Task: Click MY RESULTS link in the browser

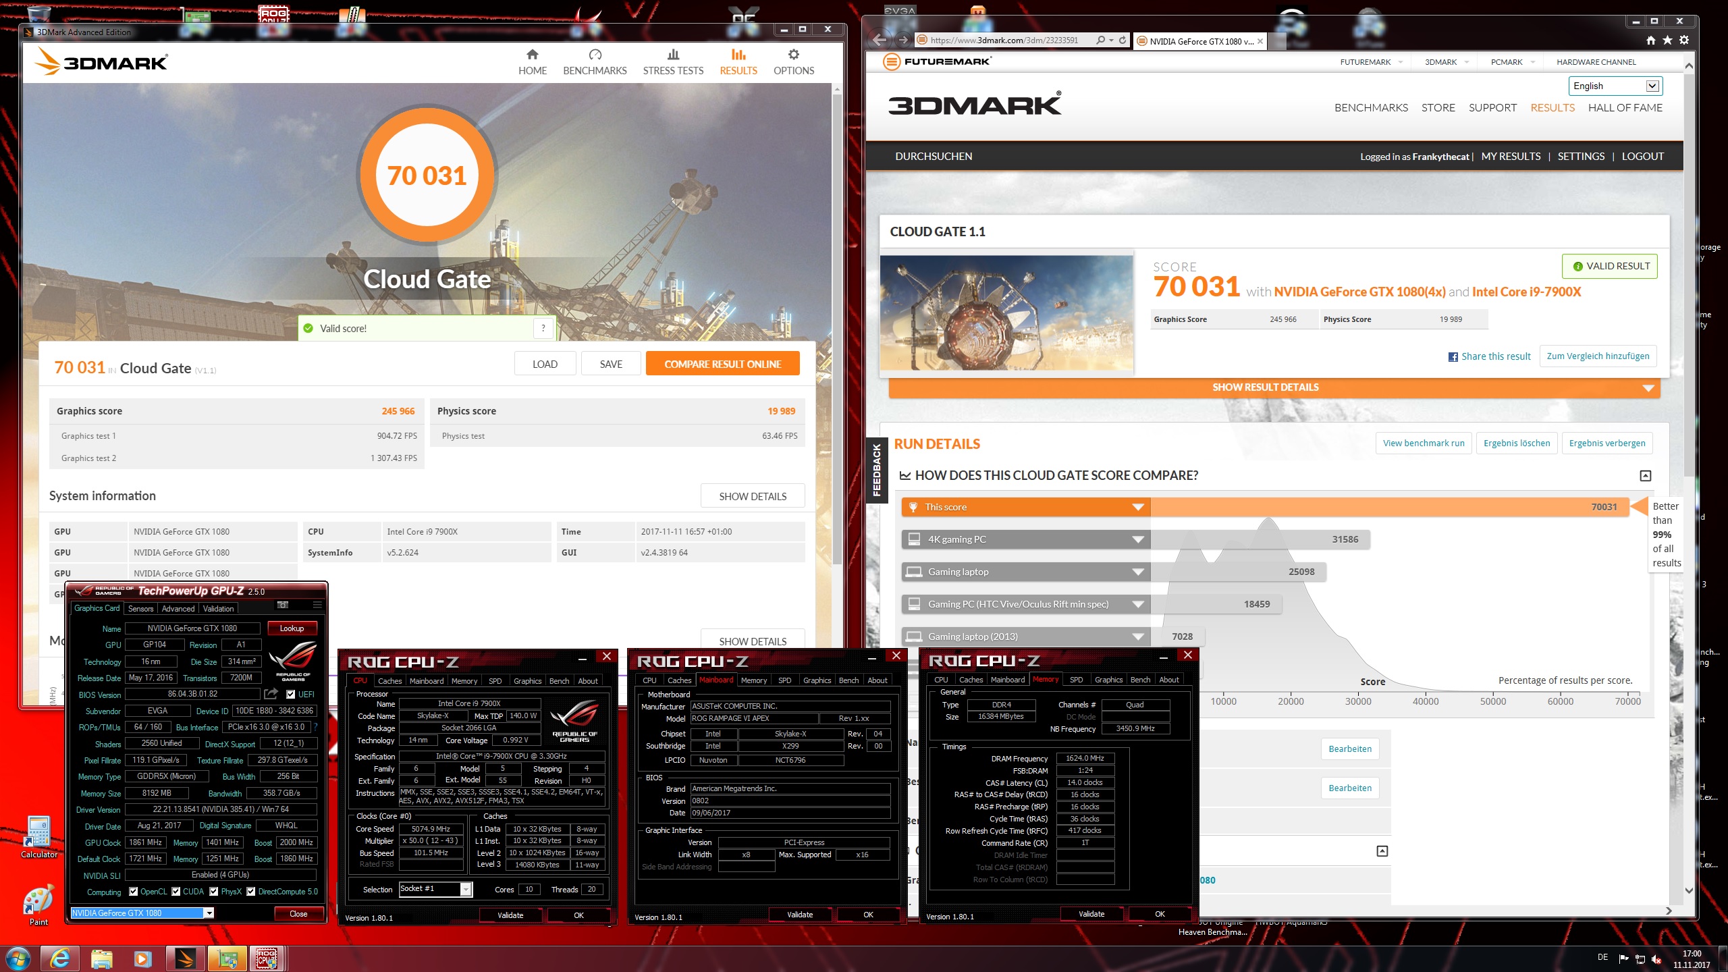Action: (x=1511, y=156)
